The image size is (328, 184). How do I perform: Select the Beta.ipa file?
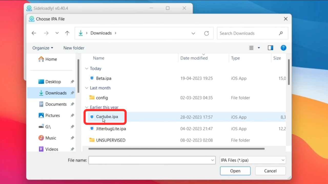104,78
